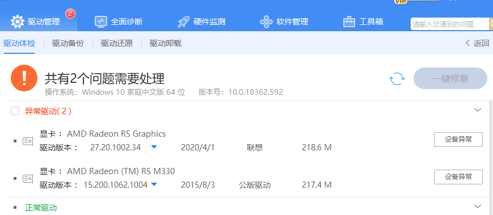Click the 返回 back link

477,43
